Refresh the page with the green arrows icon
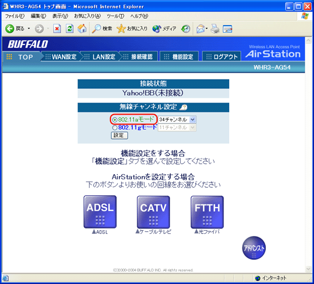314x284 pixels. [70, 29]
